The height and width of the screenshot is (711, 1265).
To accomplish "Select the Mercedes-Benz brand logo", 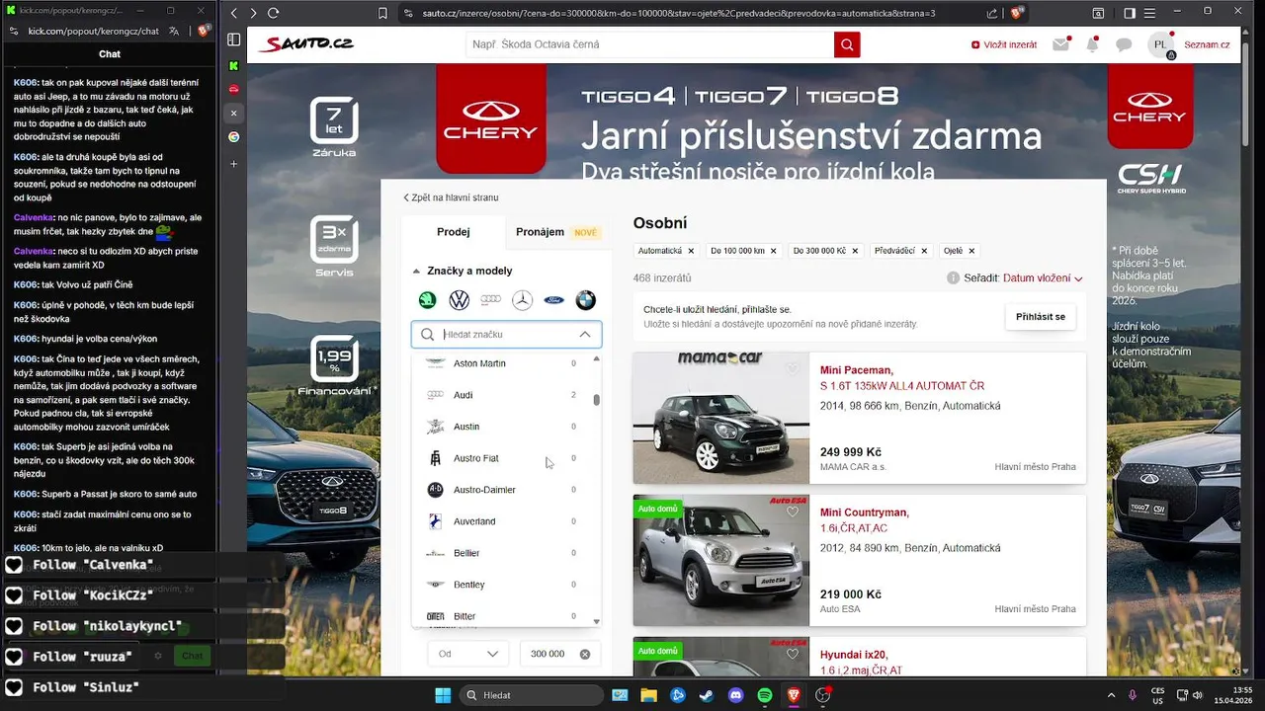I will pyautogui.click(x=523, y=300).
